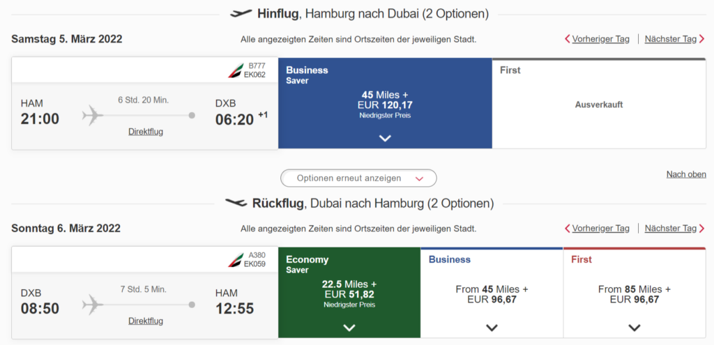This screenshot has width=714, height=345.
Task: Click Emirates logo next to EK059
Action: coord(236,259)
